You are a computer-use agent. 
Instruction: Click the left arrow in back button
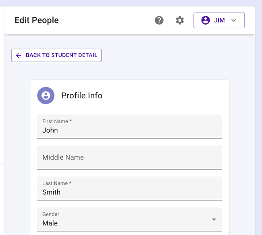[19, 55]
